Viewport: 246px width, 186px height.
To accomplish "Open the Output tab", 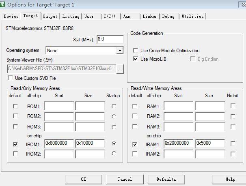I will click(50, 16).
